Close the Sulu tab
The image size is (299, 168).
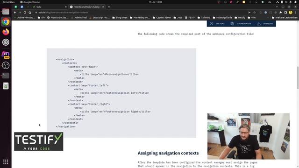66,7
